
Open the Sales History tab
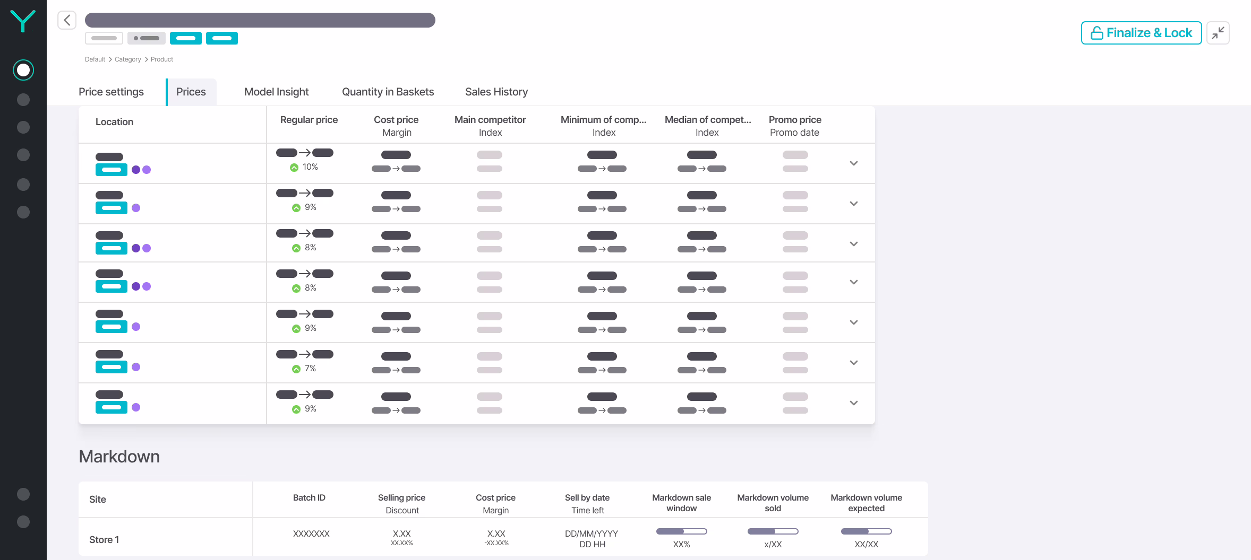[496, 92]
